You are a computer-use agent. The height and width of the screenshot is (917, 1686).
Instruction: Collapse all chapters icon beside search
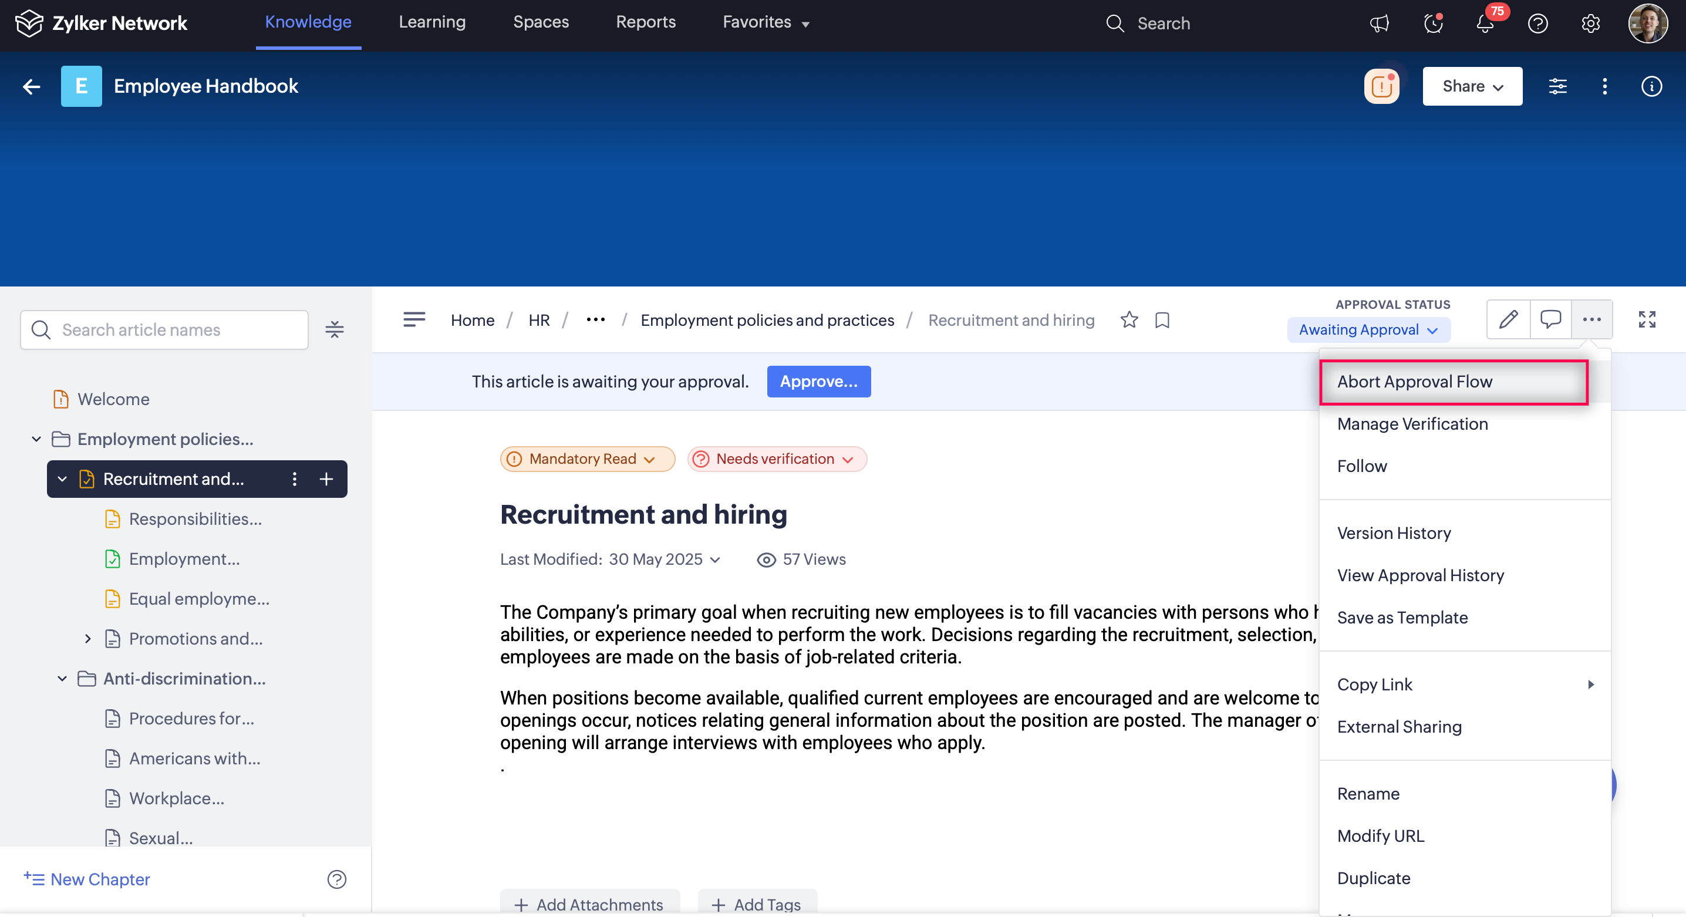[335, 330]
